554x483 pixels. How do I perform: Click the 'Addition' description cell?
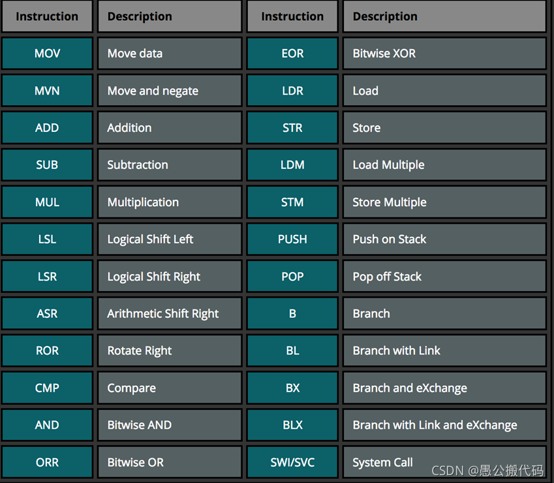[170, 128]
